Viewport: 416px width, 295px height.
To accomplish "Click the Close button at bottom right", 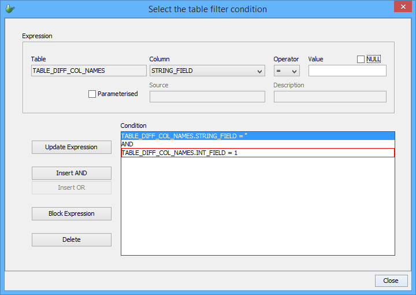I will pos(391,281).
